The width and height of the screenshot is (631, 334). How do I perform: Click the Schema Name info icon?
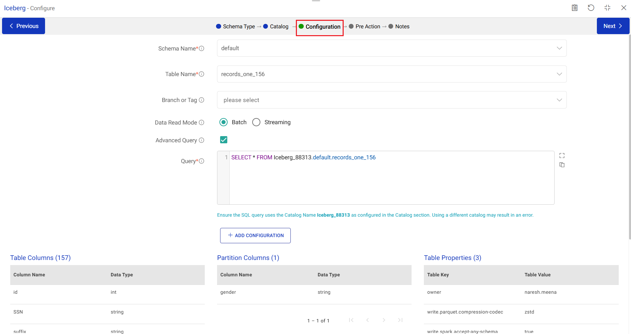[202, 48]
